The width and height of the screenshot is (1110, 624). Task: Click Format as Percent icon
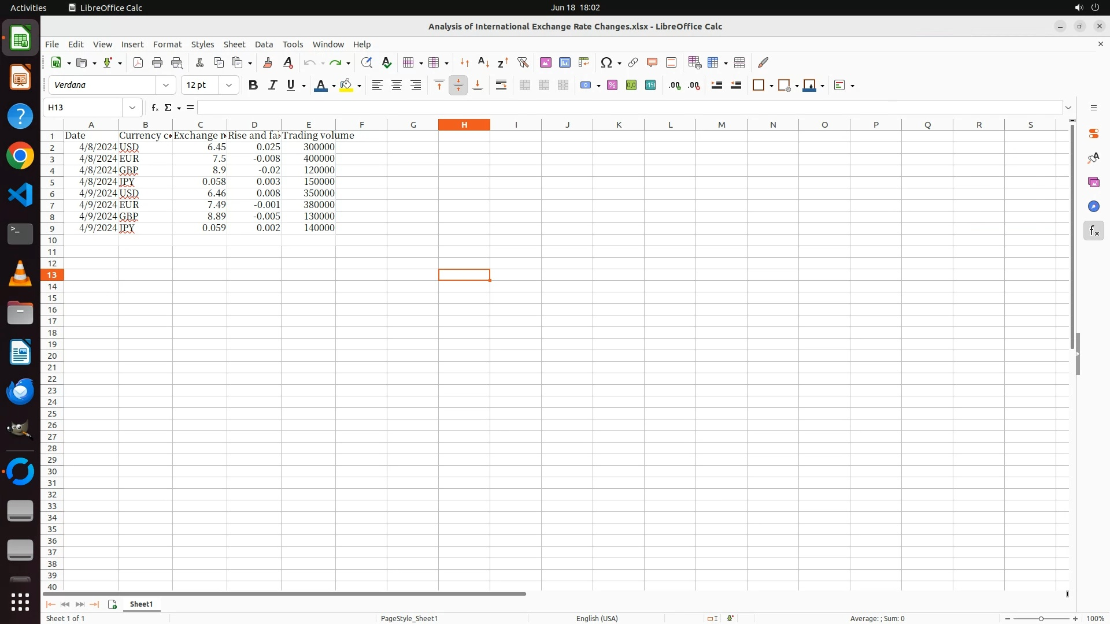click(x=612, y=85)
